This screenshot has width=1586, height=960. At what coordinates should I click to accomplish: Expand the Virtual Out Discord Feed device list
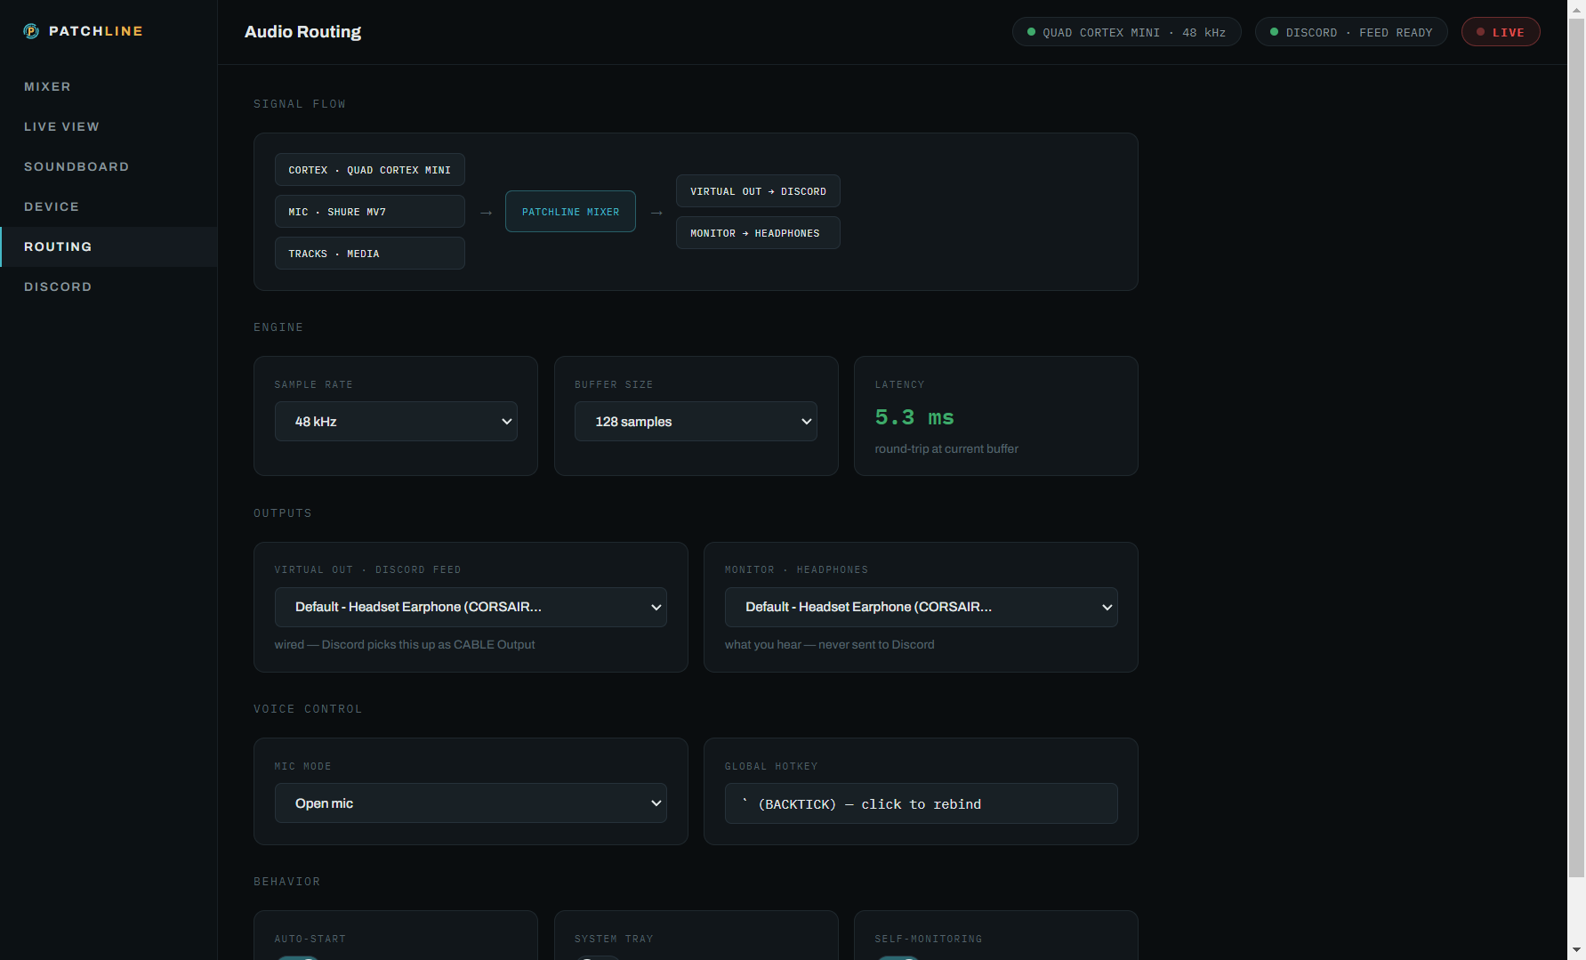click(471, 607)
